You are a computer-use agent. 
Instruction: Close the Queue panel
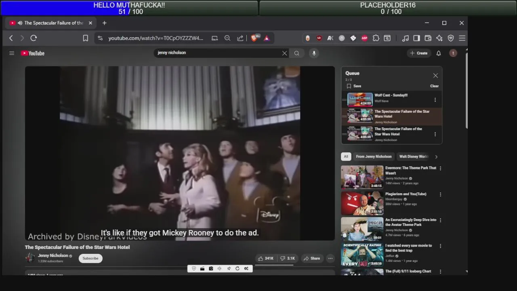pyautogui.click(x=435, y=76)
